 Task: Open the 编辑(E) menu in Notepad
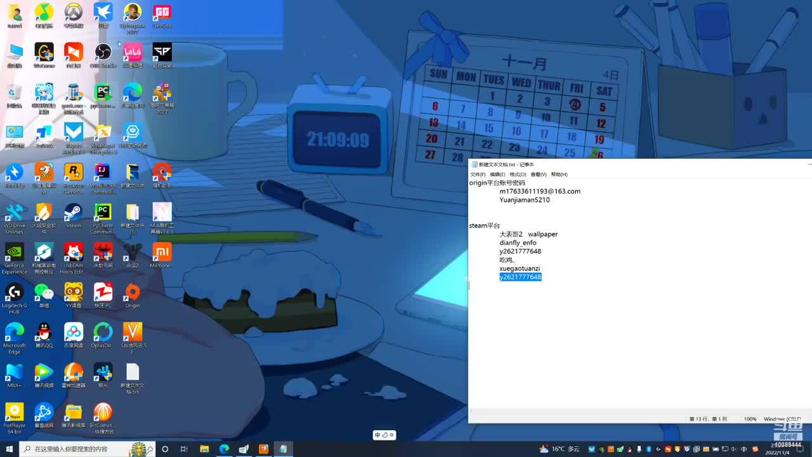pos(497,175)
